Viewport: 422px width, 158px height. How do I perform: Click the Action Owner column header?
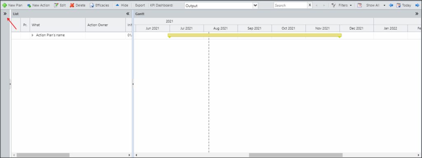[105, 25]
